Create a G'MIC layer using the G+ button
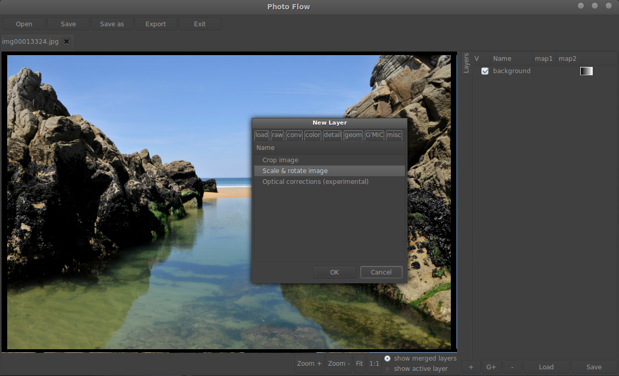Image resolution: width=619 pixels, height=376 pixels. 491,367
